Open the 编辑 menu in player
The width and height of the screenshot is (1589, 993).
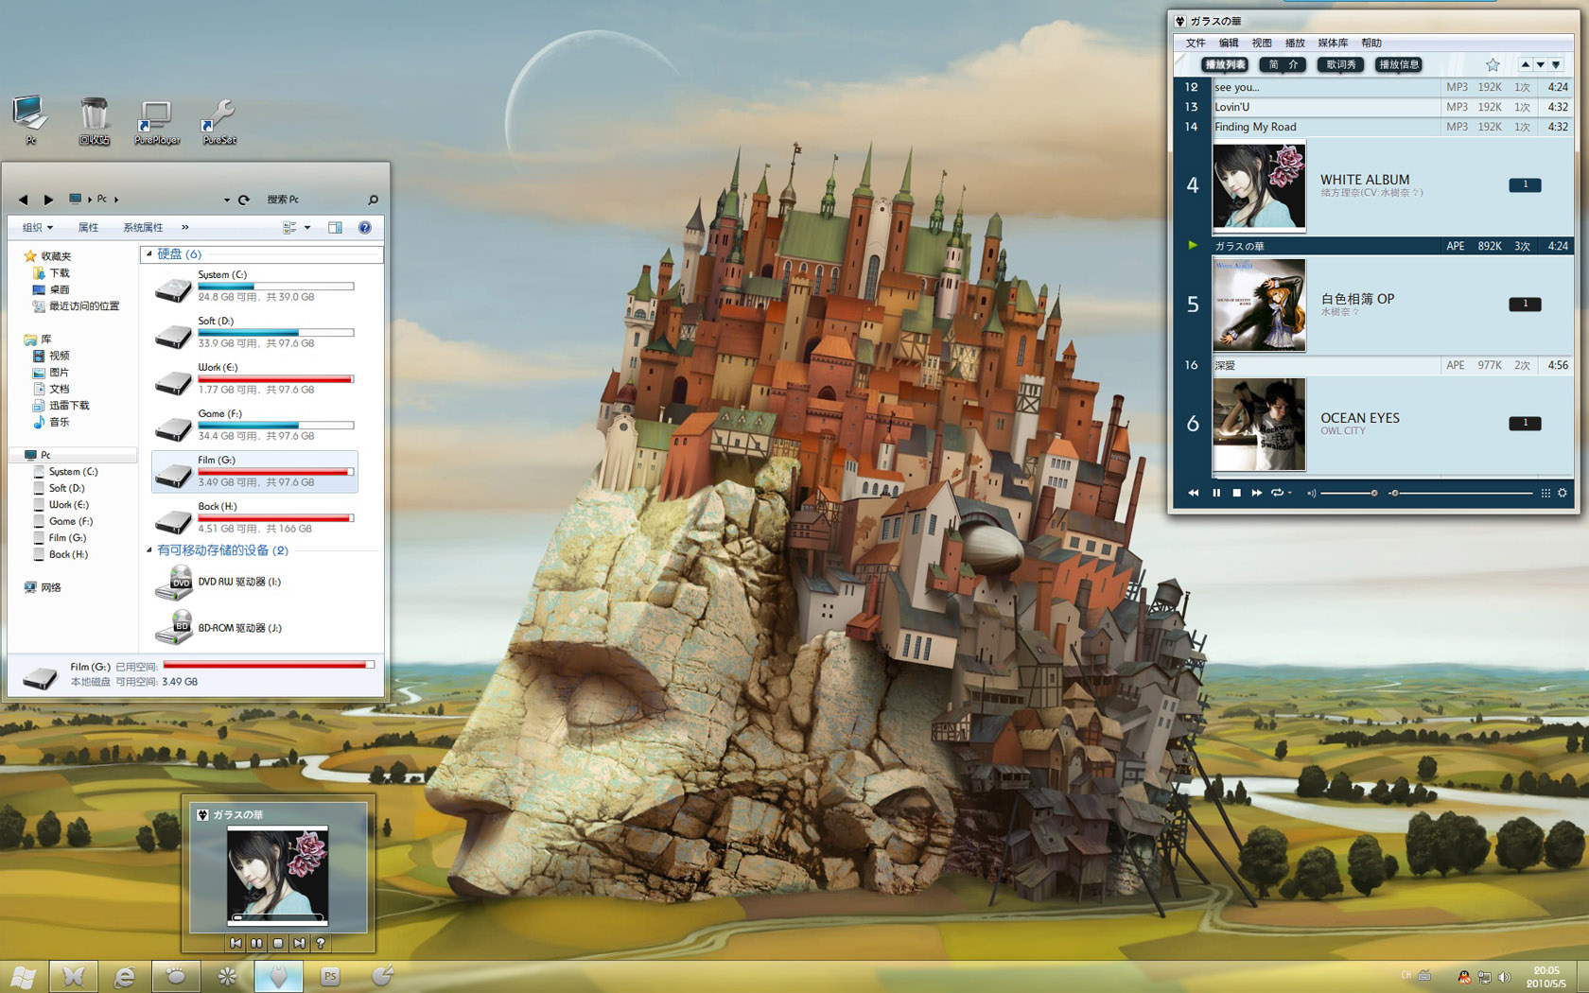click(x=1229, y=43)
